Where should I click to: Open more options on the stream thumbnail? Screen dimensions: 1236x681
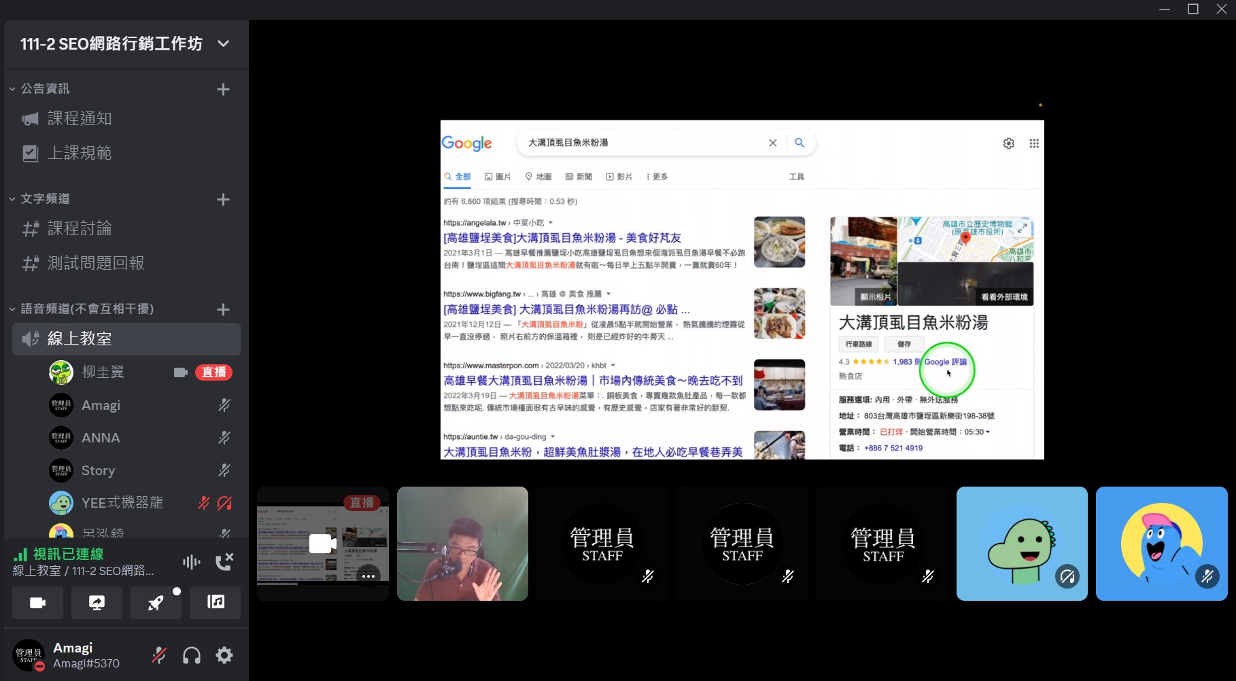(x=368, y=576)
